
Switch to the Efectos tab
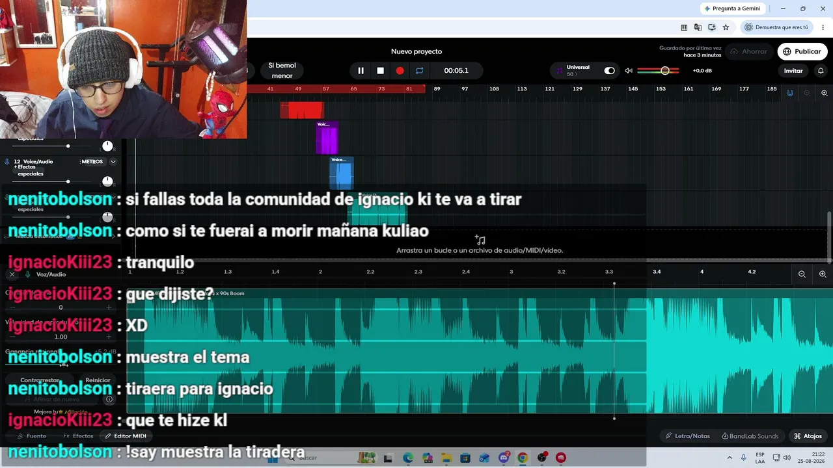click(79, 436)
